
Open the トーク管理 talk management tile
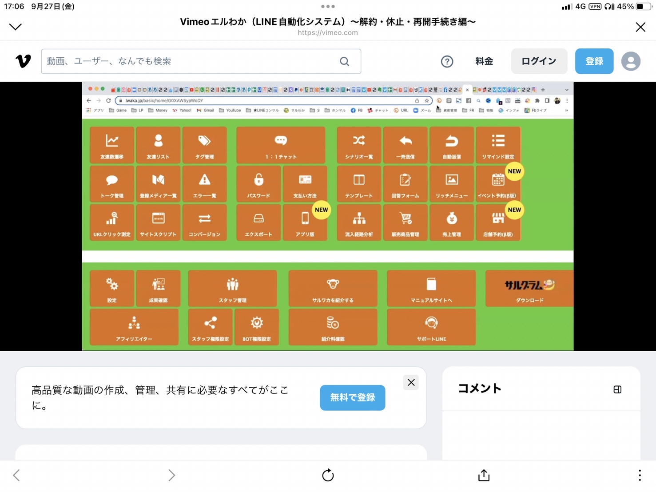click(112, 183)
